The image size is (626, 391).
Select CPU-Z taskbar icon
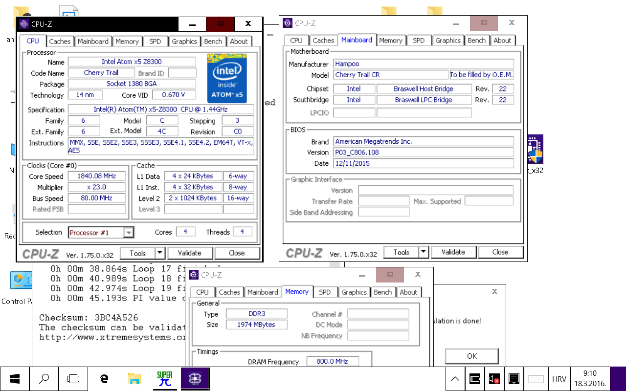click(195, 379)
